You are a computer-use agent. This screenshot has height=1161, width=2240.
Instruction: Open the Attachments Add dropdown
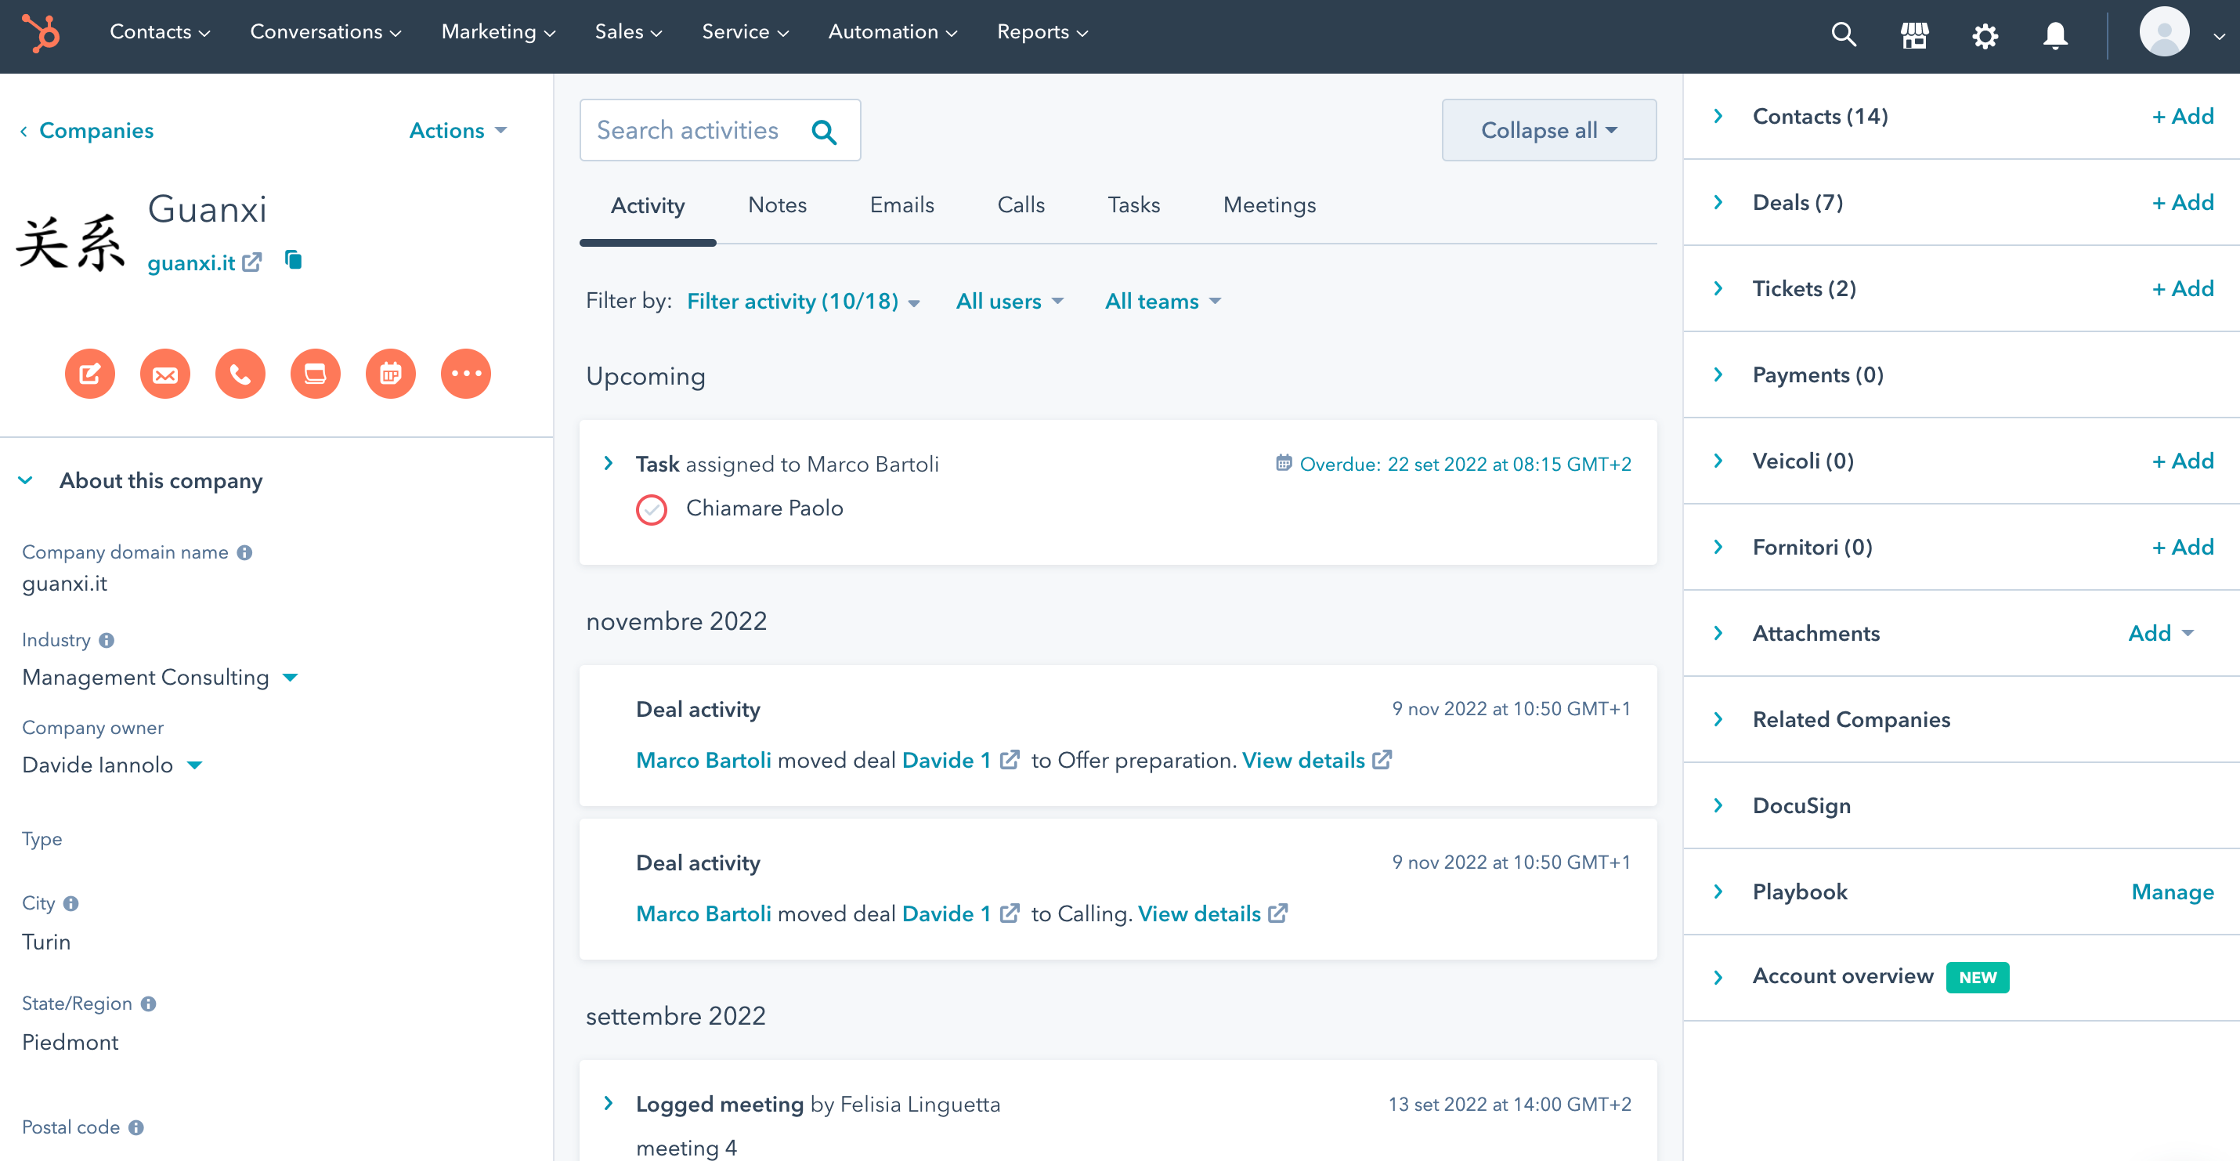click(x=2161, y=633)
